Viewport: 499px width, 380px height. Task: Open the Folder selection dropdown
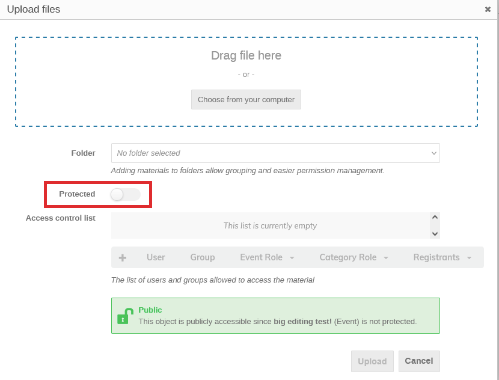tap(275, 153)
